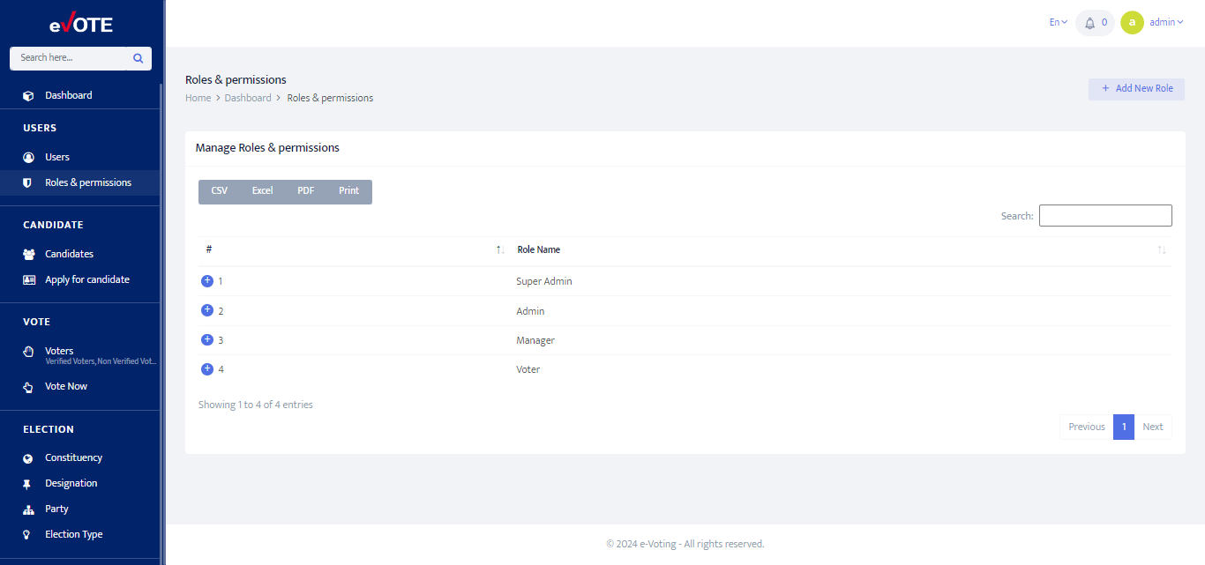Select the Voters sidebar icon
The image size is (1205, 565).
tap(29, 351)
